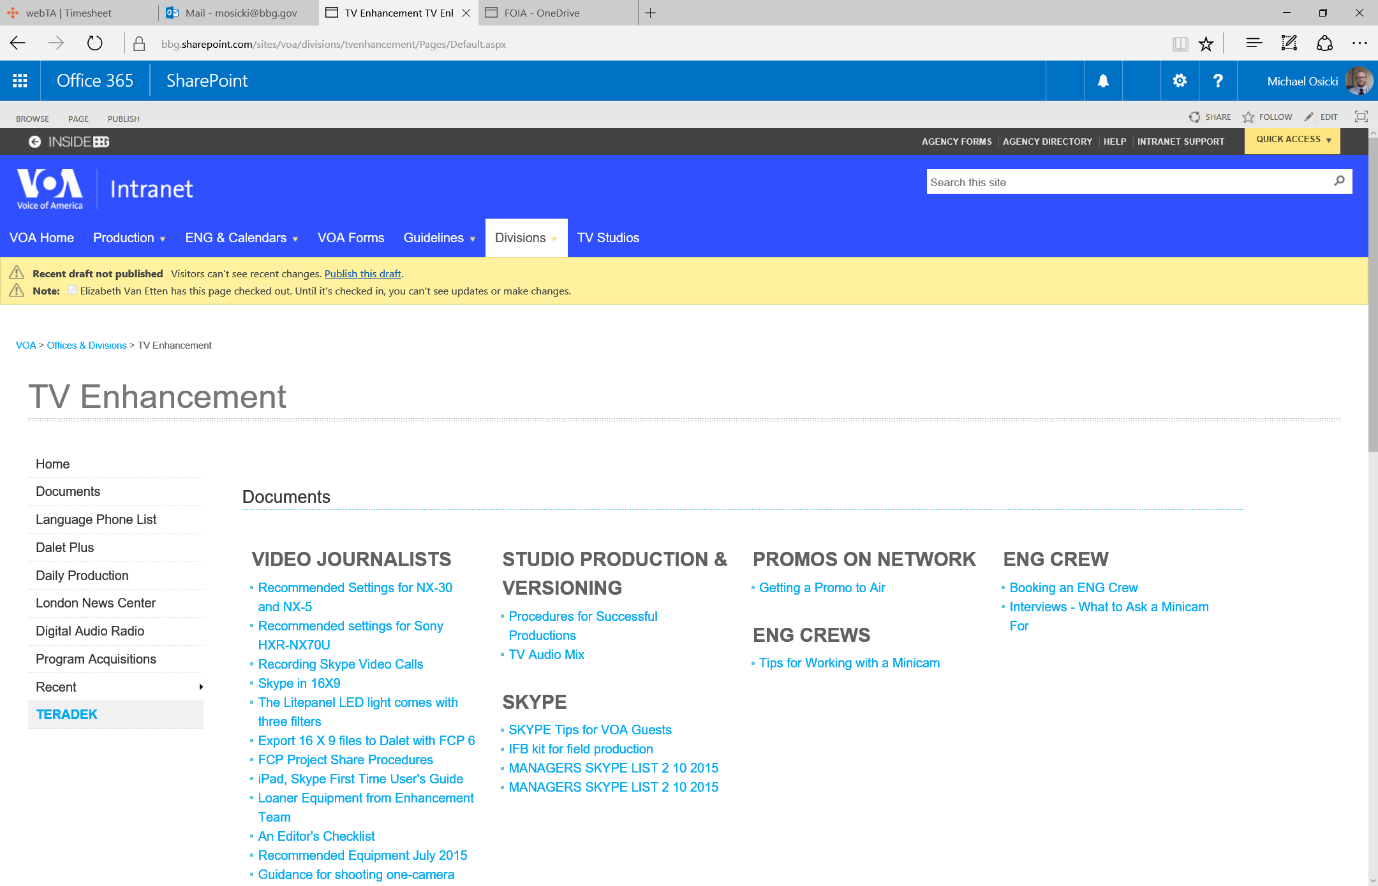
Task: Toggle focus on content icon
Action: [x=1361, y=117]
